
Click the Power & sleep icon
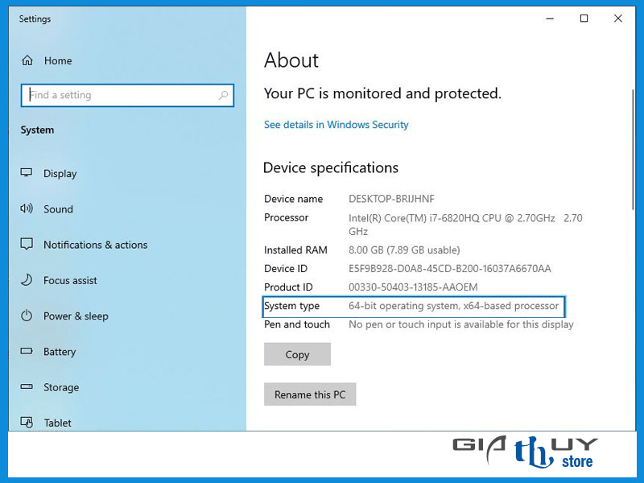tap(27, 316)
